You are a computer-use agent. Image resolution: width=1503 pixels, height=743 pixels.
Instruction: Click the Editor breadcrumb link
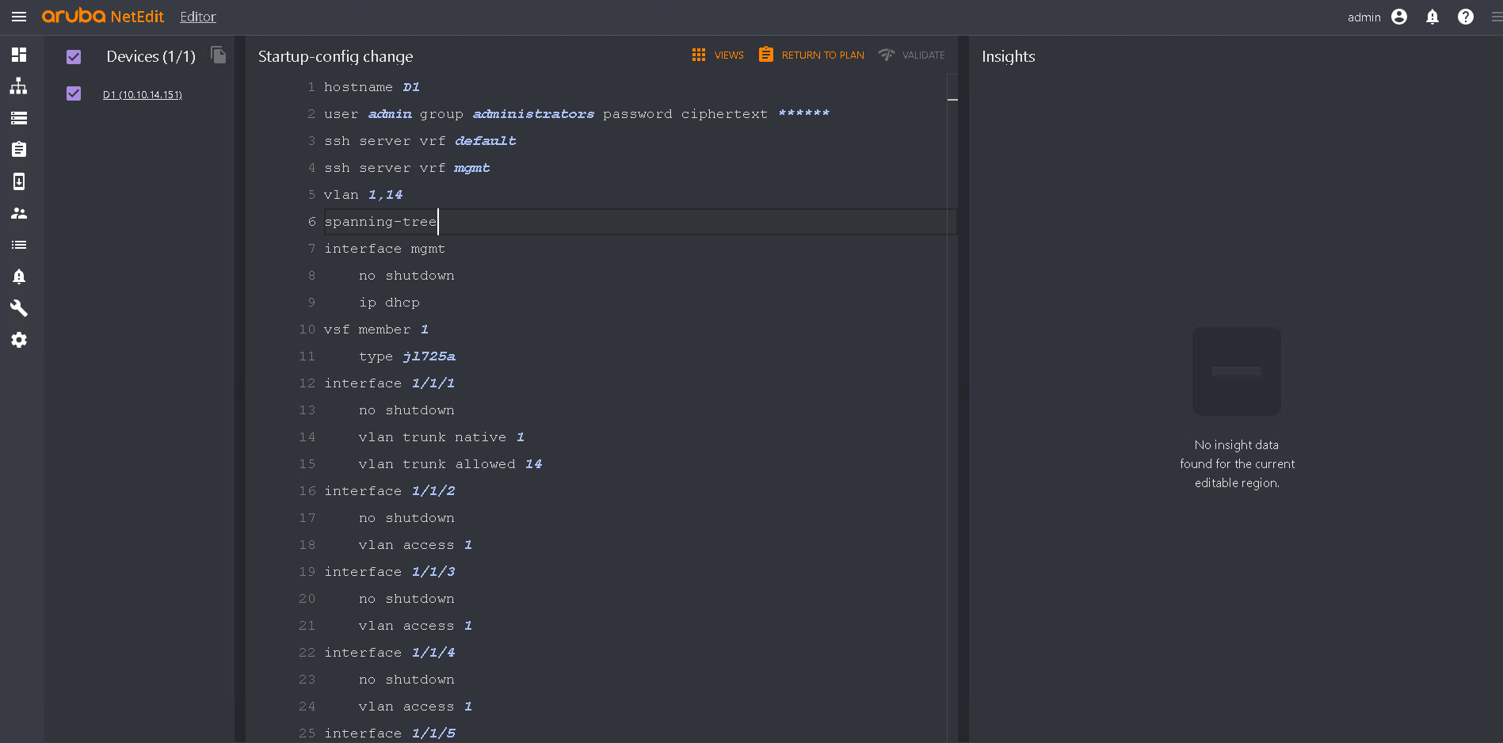coord(197,17)
